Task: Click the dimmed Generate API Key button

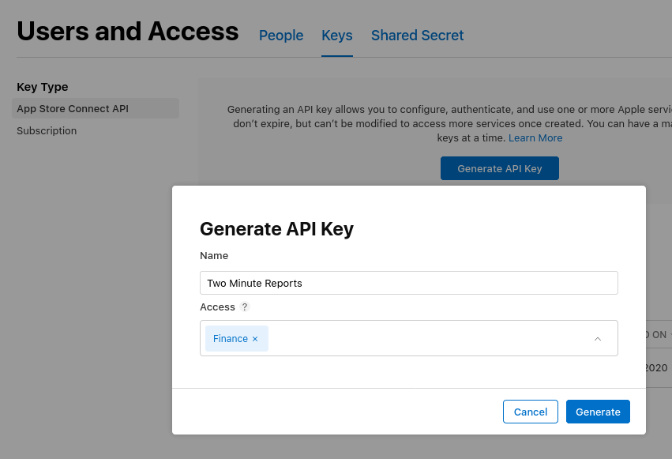Action: tap(500, 168)
